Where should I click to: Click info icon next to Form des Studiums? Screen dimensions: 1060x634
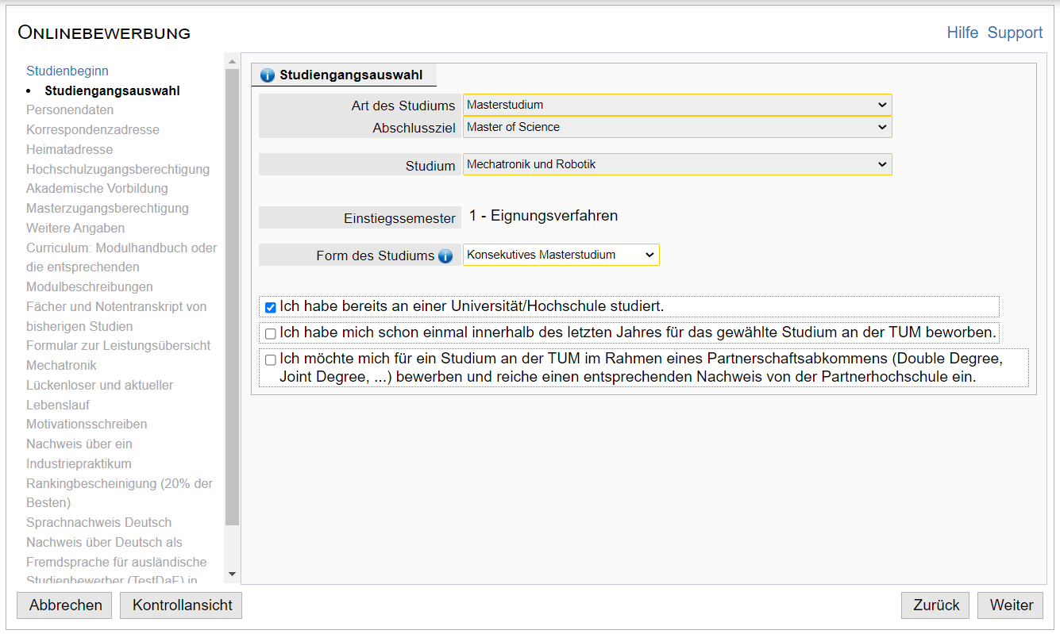[x=445, y=256]
